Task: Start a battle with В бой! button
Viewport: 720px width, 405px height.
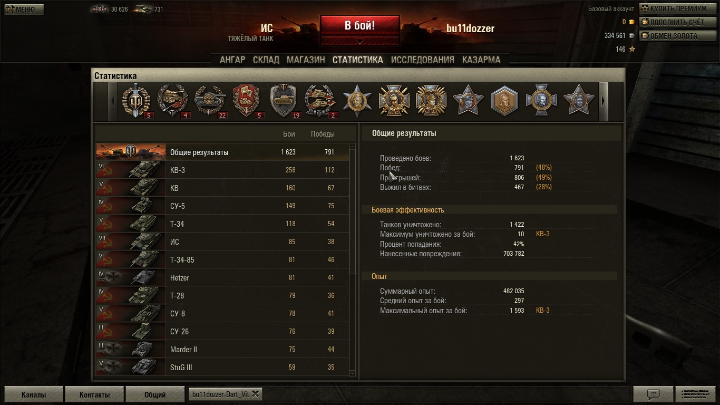Action: [359, 26]
